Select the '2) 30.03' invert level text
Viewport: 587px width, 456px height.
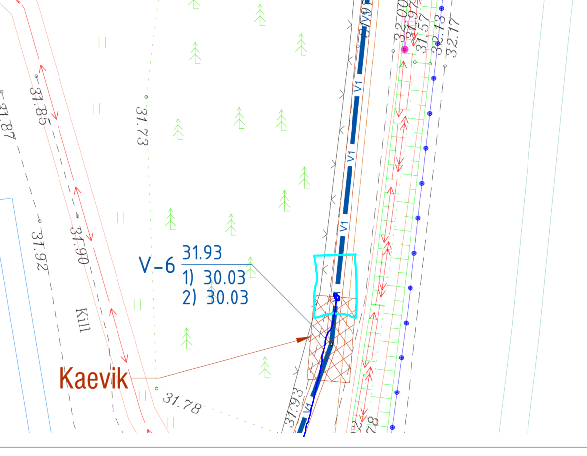click(x=215, y=298)
